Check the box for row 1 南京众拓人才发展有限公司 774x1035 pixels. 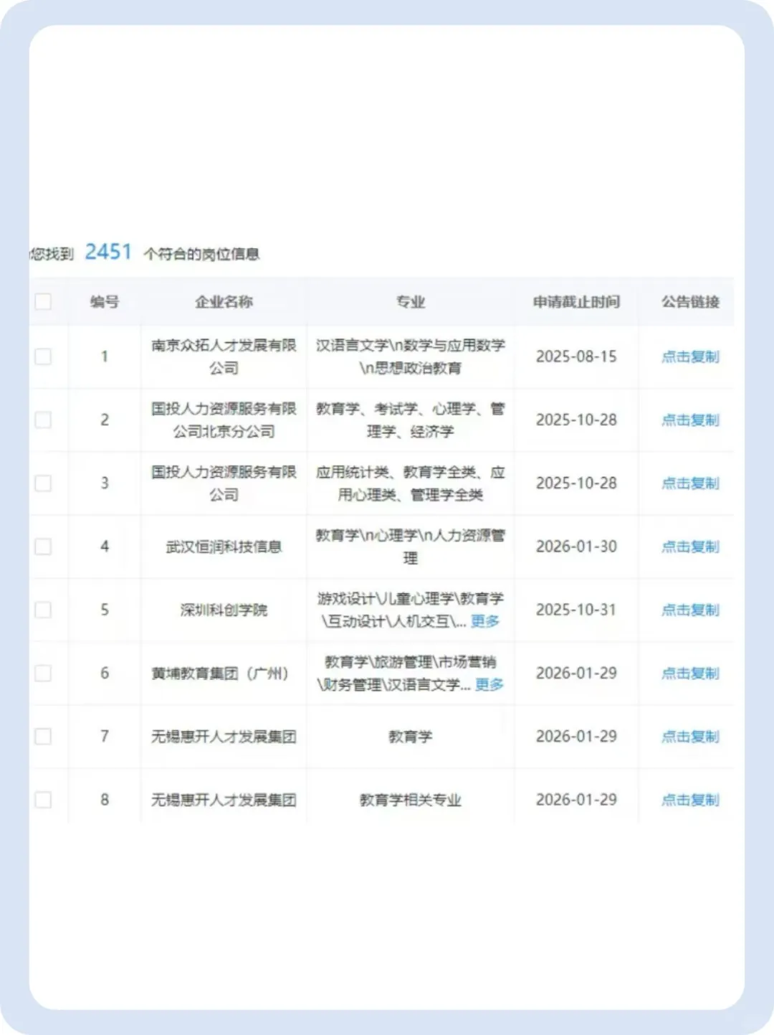pyautogui.click(x=43, y=356)
